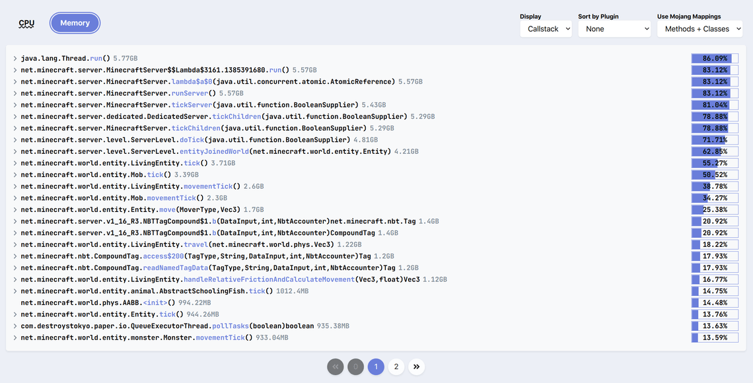The image size is (753, 383).
Task: Expand the java.lang.Thread.run() row chevron
Action: pyautogui.click(x=15, y=59)
